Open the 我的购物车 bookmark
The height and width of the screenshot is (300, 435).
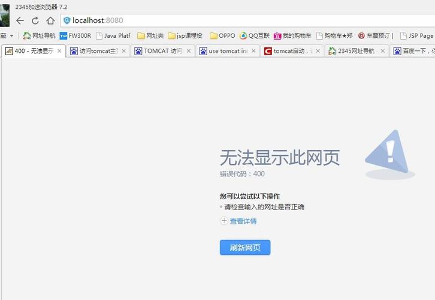[x=292, y=35]
